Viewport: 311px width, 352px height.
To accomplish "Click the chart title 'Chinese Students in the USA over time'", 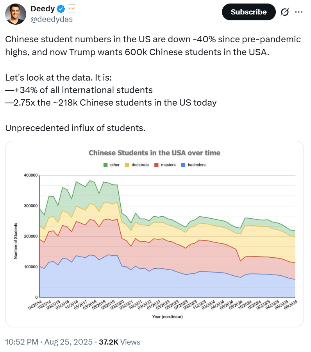I will [x=154, y=153].
